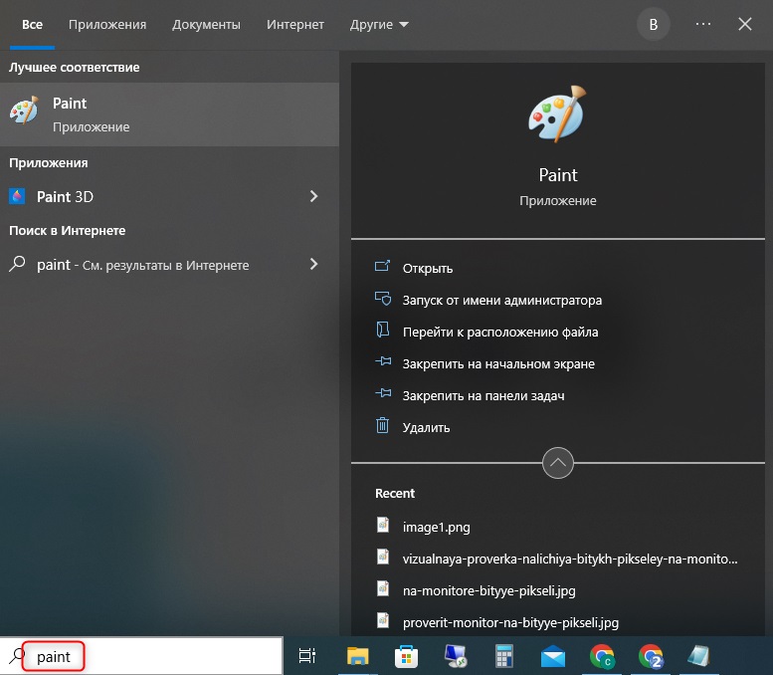
Task: Open the Mail app from the taskbar
Action: coord(553,656)
